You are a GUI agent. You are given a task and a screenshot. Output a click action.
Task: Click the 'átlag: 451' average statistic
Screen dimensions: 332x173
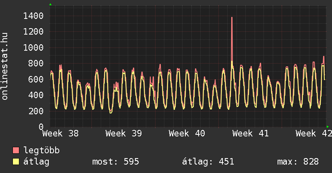coord(208,162)
